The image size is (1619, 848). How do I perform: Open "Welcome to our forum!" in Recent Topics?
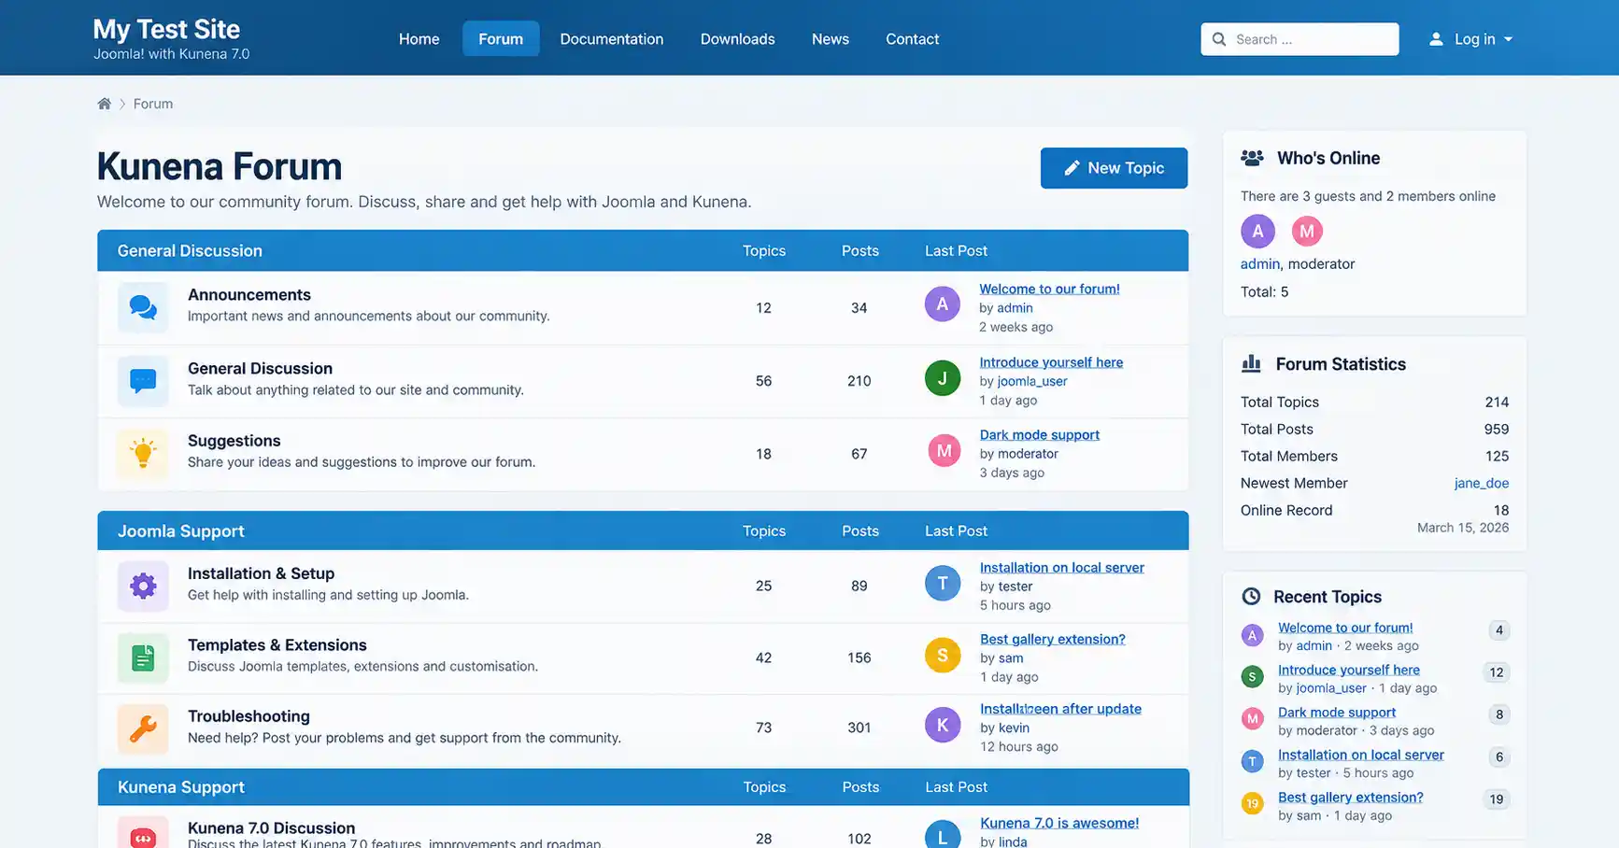click(x=1345, y=628)
